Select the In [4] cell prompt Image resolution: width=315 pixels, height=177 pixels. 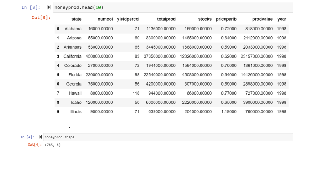click(27, 137)
